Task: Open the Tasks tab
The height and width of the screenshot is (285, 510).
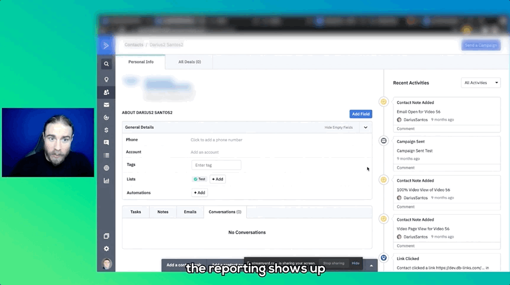Action: [x=135, y=212]
